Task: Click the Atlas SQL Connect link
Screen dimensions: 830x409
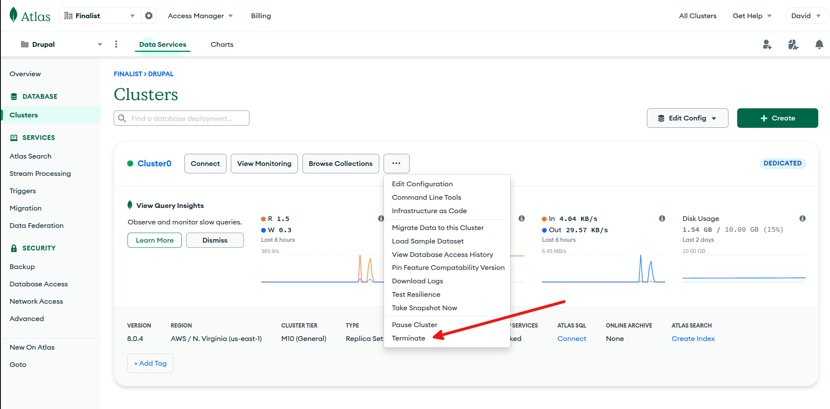Action: tap(571, 338)
